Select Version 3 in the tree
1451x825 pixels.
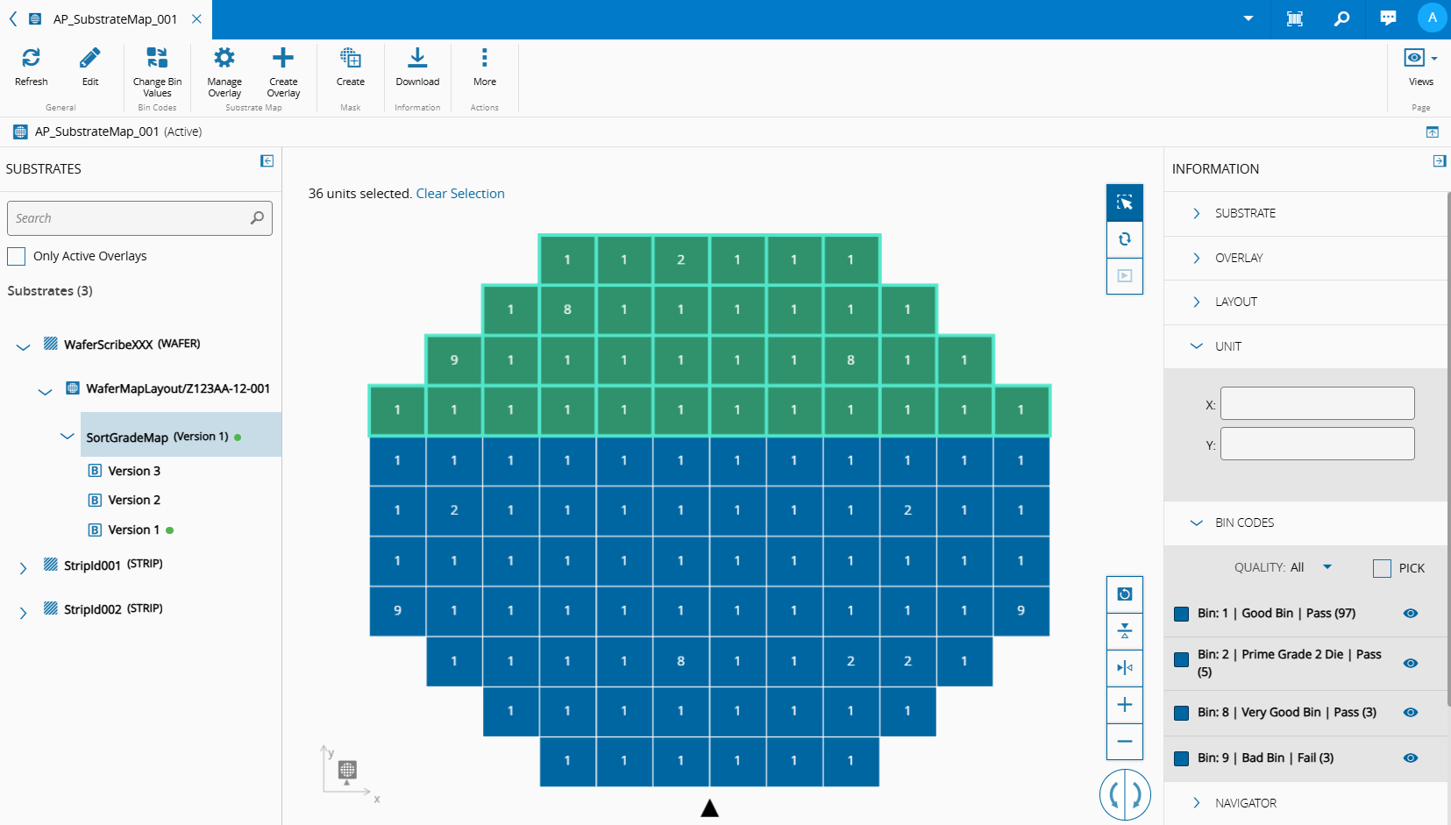click(x=134, y=471)
